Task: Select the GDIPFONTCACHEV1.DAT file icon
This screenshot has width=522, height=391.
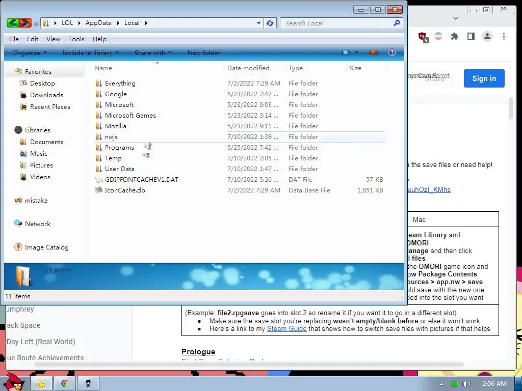Action: tap(98, 179)
